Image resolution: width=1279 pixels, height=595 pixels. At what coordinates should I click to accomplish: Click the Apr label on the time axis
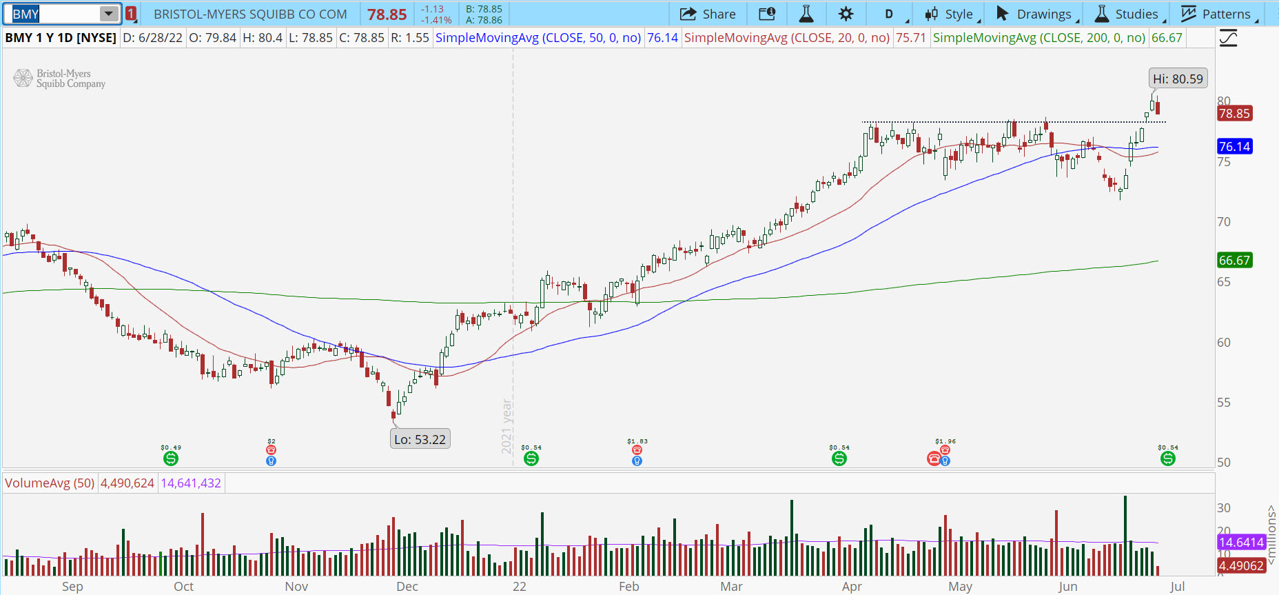[x=852, y=586]
